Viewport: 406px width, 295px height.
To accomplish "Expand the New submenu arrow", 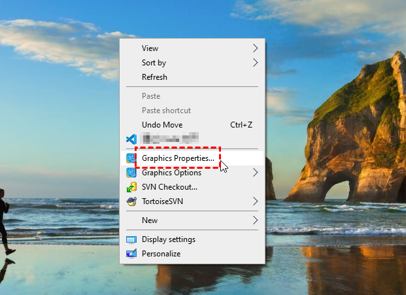I will click(x=256, y=220).
